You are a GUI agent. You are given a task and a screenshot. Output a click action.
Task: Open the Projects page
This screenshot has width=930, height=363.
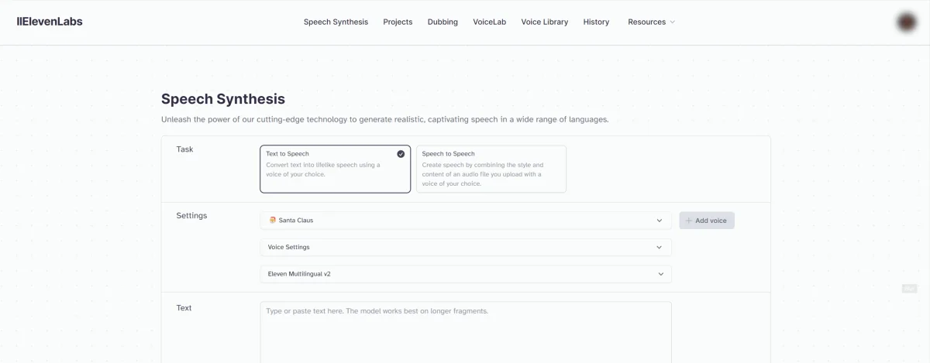[x=398, y=22]
